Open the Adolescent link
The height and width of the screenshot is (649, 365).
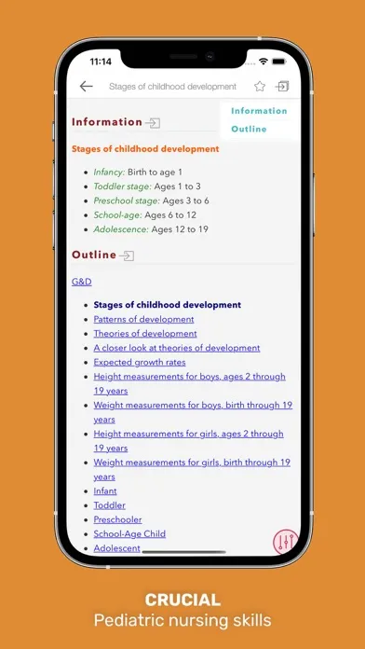point(116,548)
